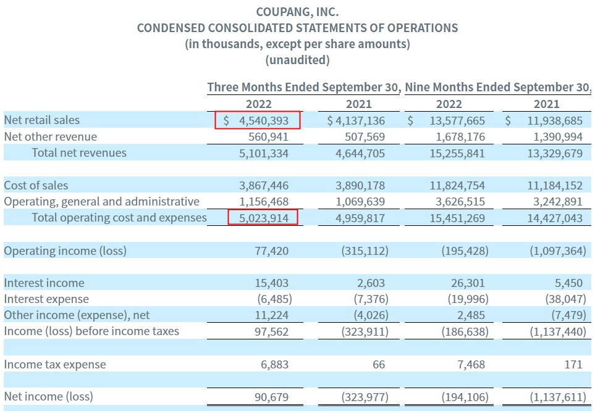Click Operating, general and administrative label

[101, 202]
